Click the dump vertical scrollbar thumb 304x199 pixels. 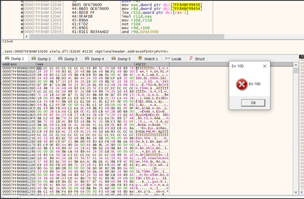pos(296,71)
